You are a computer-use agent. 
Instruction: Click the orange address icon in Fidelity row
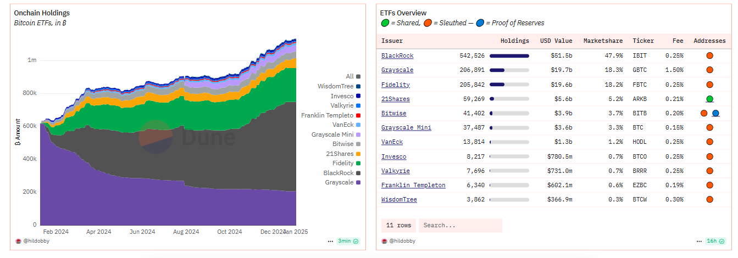point(709,85)
